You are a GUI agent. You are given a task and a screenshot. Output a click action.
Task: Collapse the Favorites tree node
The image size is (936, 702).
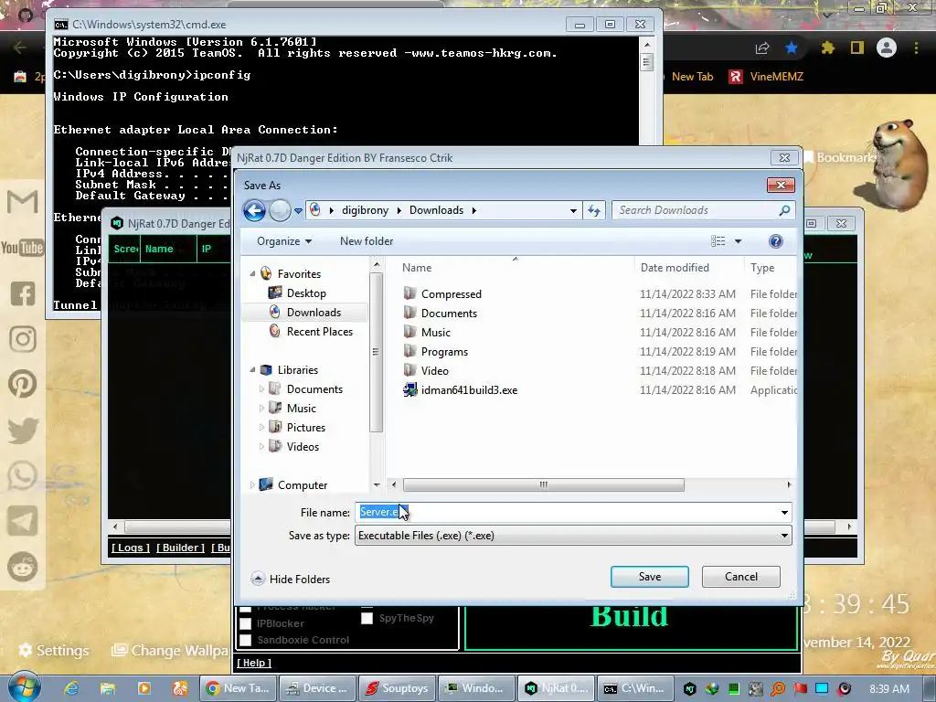tap(252, 273)
